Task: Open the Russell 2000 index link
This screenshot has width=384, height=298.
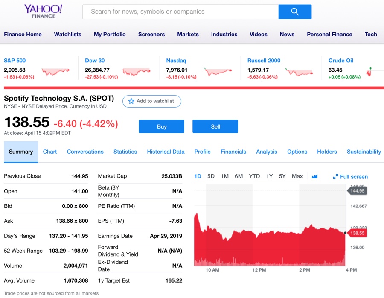Action: tap(264, 61)
